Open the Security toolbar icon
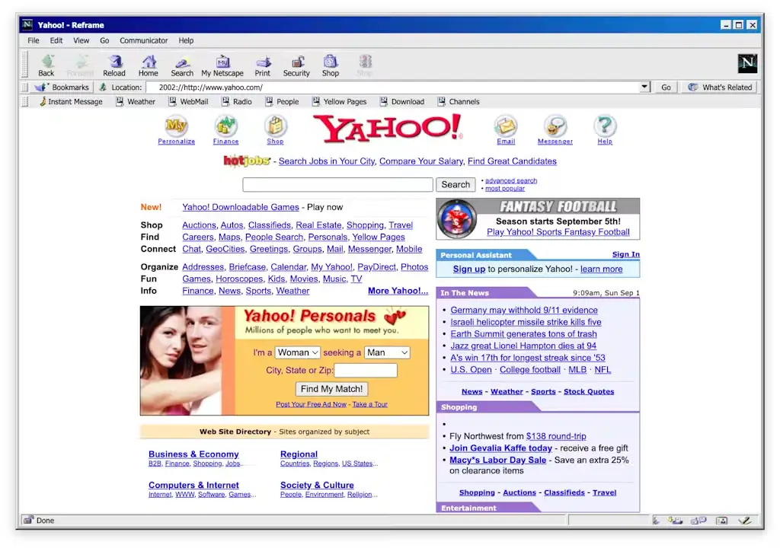780x548 pixels. 296,65
